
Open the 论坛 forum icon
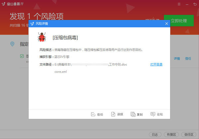click(153, 114)
